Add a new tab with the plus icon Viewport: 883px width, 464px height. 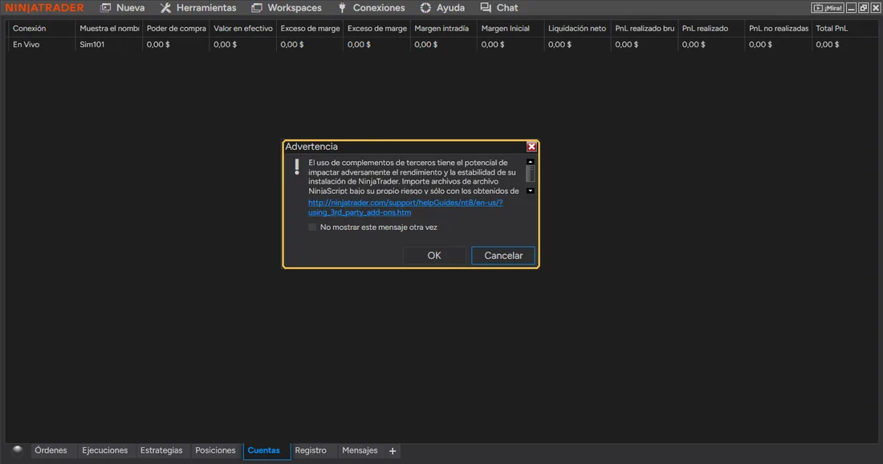(x=393, y=451)
